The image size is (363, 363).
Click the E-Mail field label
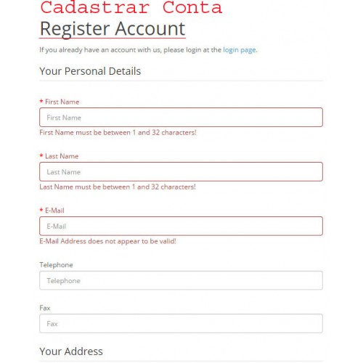click(54, 211)
